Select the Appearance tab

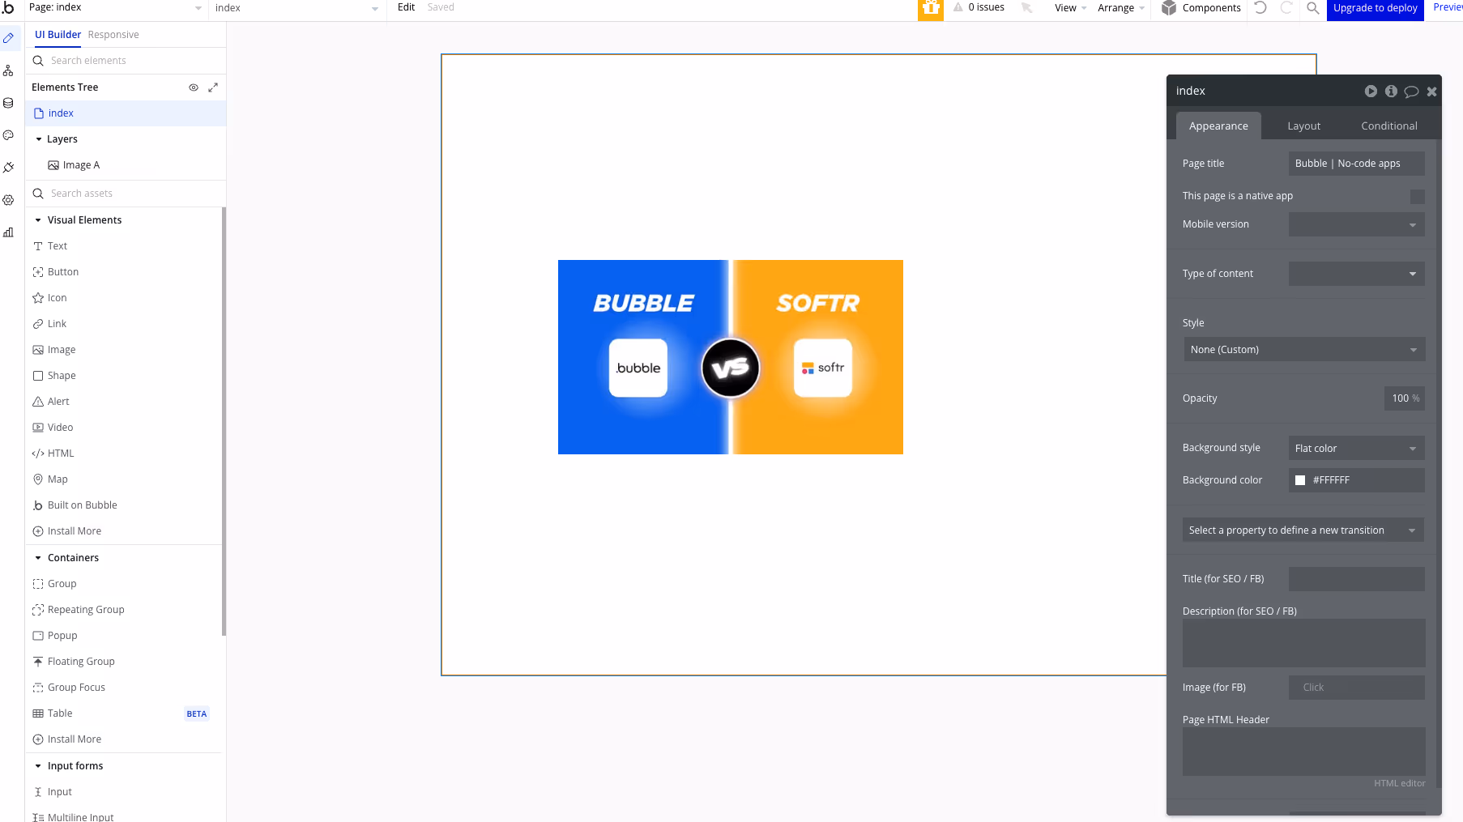(1218, 126)
